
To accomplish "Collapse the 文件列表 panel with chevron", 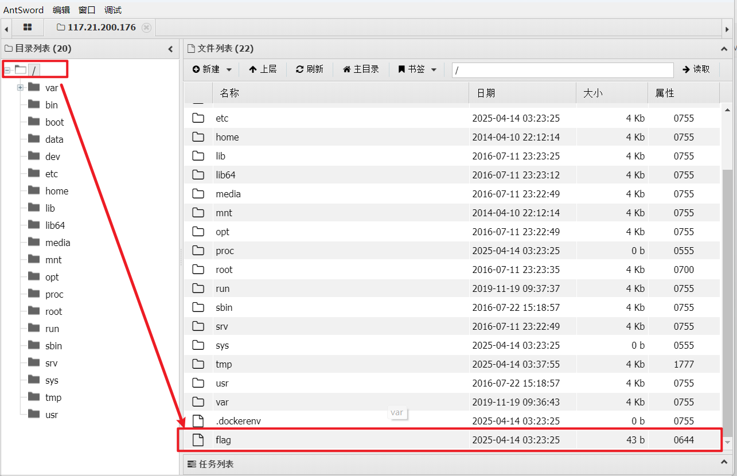I will click(x=724, y=49).
